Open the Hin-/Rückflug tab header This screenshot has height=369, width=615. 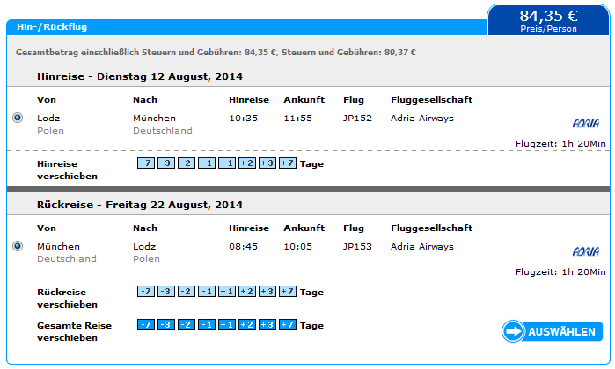click(x=52, y=27)
